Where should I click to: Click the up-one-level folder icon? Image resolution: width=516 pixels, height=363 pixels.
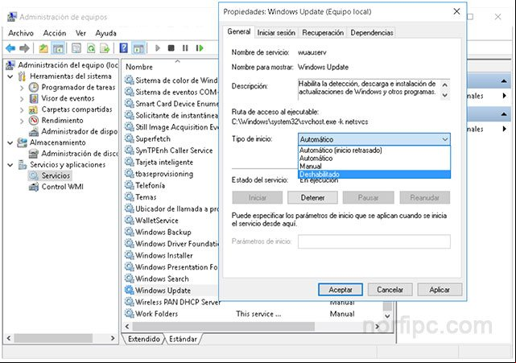pyautogui.click(x=43, y=48)
